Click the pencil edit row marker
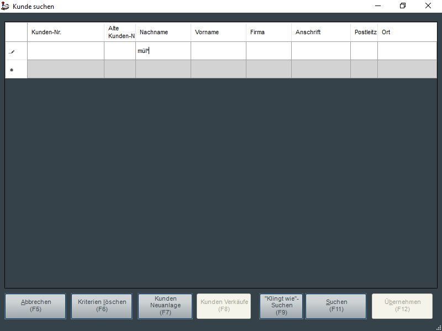 click(12, 51)
